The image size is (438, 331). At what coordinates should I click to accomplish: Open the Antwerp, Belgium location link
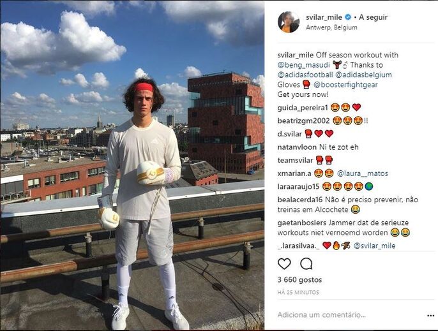tap(331, 27)
